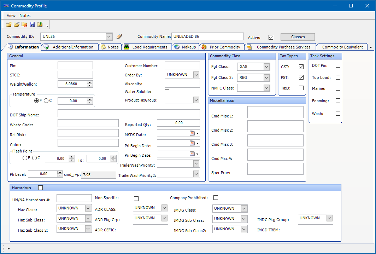
Task: Save the commodity profile with the floppy disk icon
Action: click(x=32, y=24)
